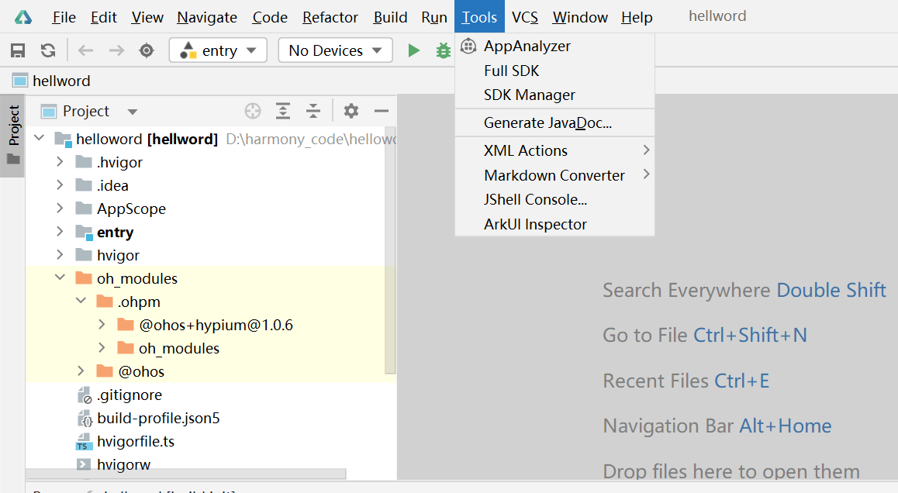Screen dimensions: 898x493
Task: Choose Full SDK from Tools menu
Action: pyautogui.click(x=555, y=71)
